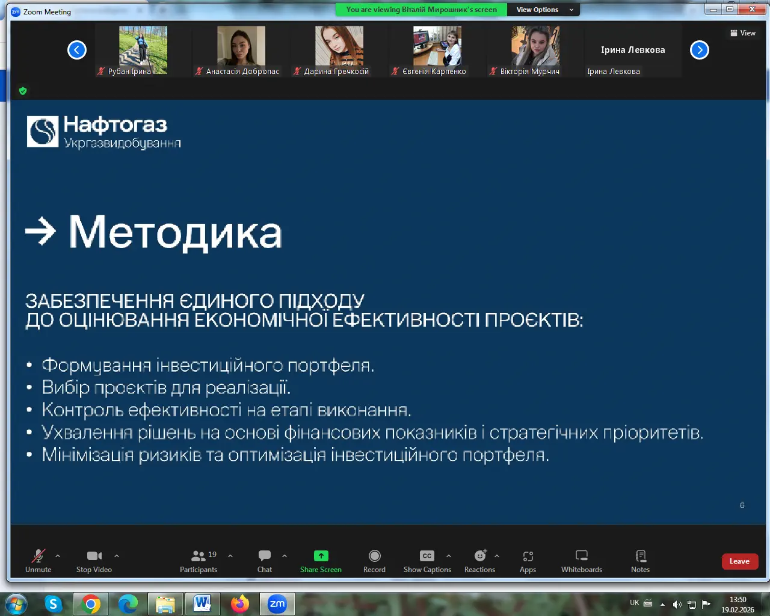Click the green Share Screen icon
The height and width of the screenshot is (616, 770).
[x=321, y=556]
